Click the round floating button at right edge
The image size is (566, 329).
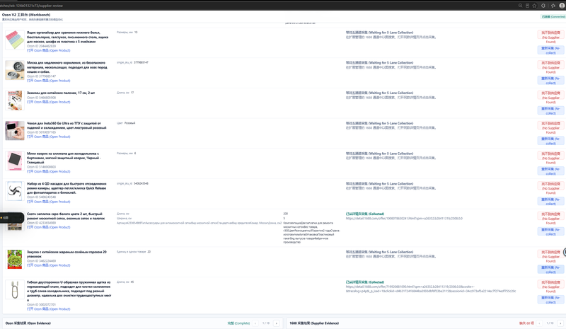pyautogui.click(x=564, y=252)
